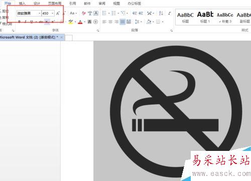Click the increase indent icon
This screenshot has height=181, width=251.
141,13
